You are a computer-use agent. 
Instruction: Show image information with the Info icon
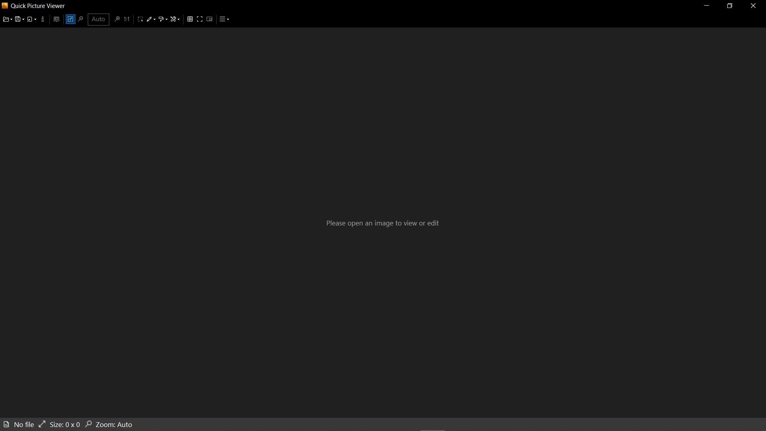[43, 19]
